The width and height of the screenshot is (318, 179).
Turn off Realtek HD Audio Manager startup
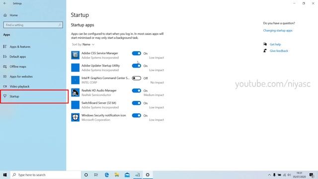click(x=136, y=90)
